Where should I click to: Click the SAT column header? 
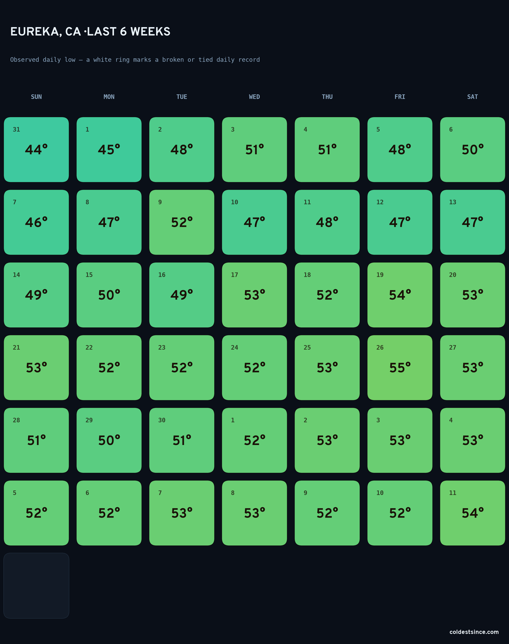click(x=472, y=97)
